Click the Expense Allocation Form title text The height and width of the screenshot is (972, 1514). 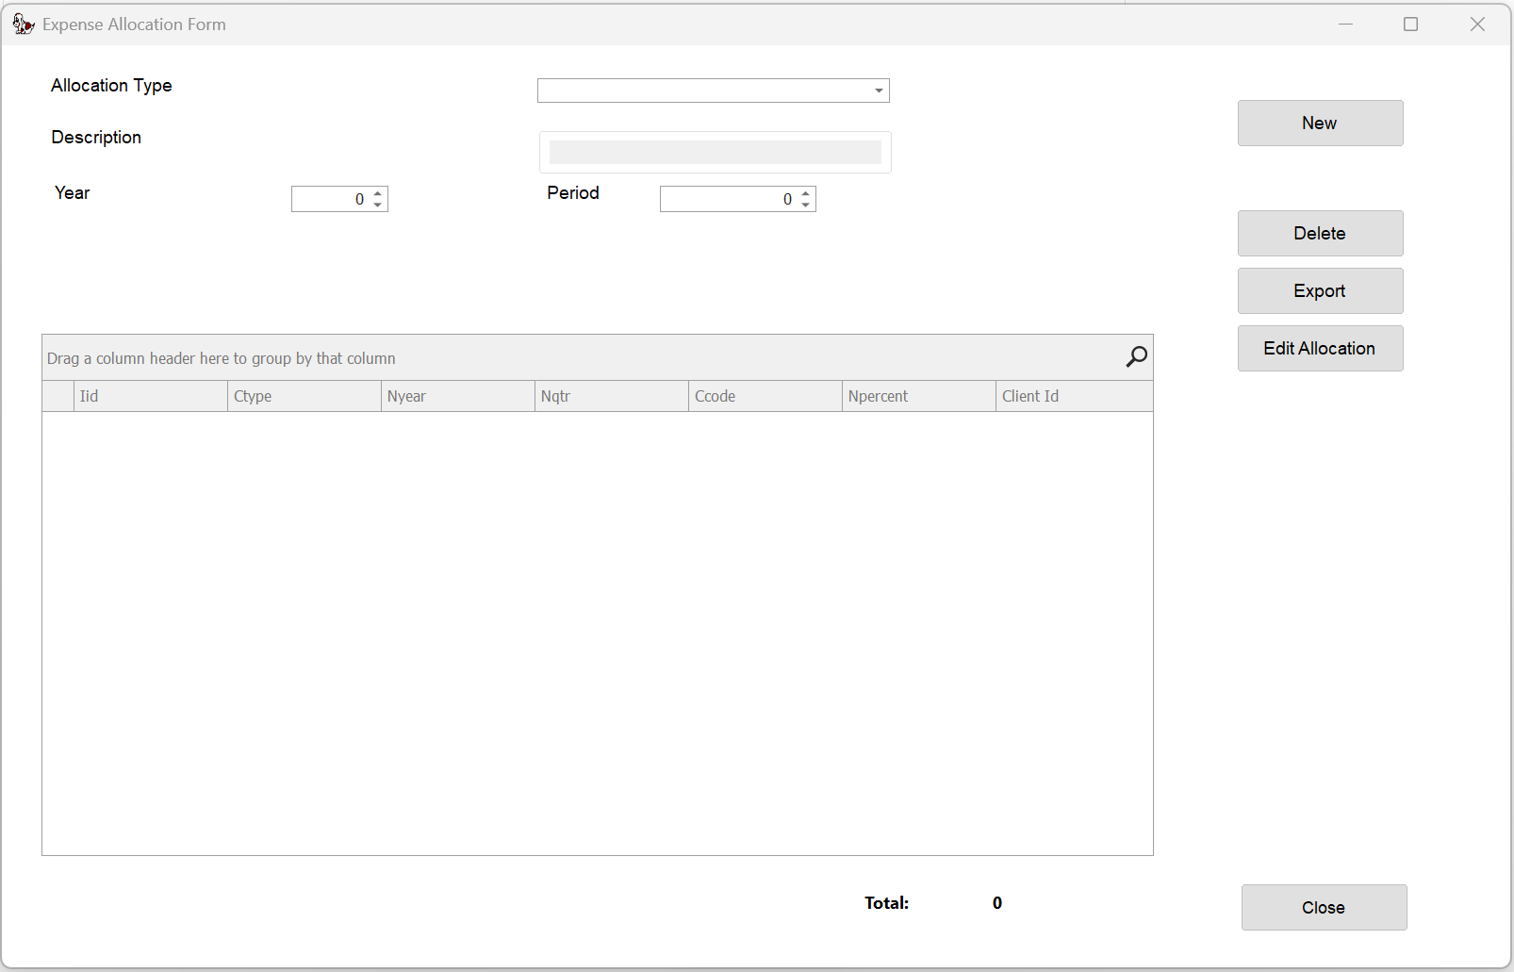coord(134,25)
